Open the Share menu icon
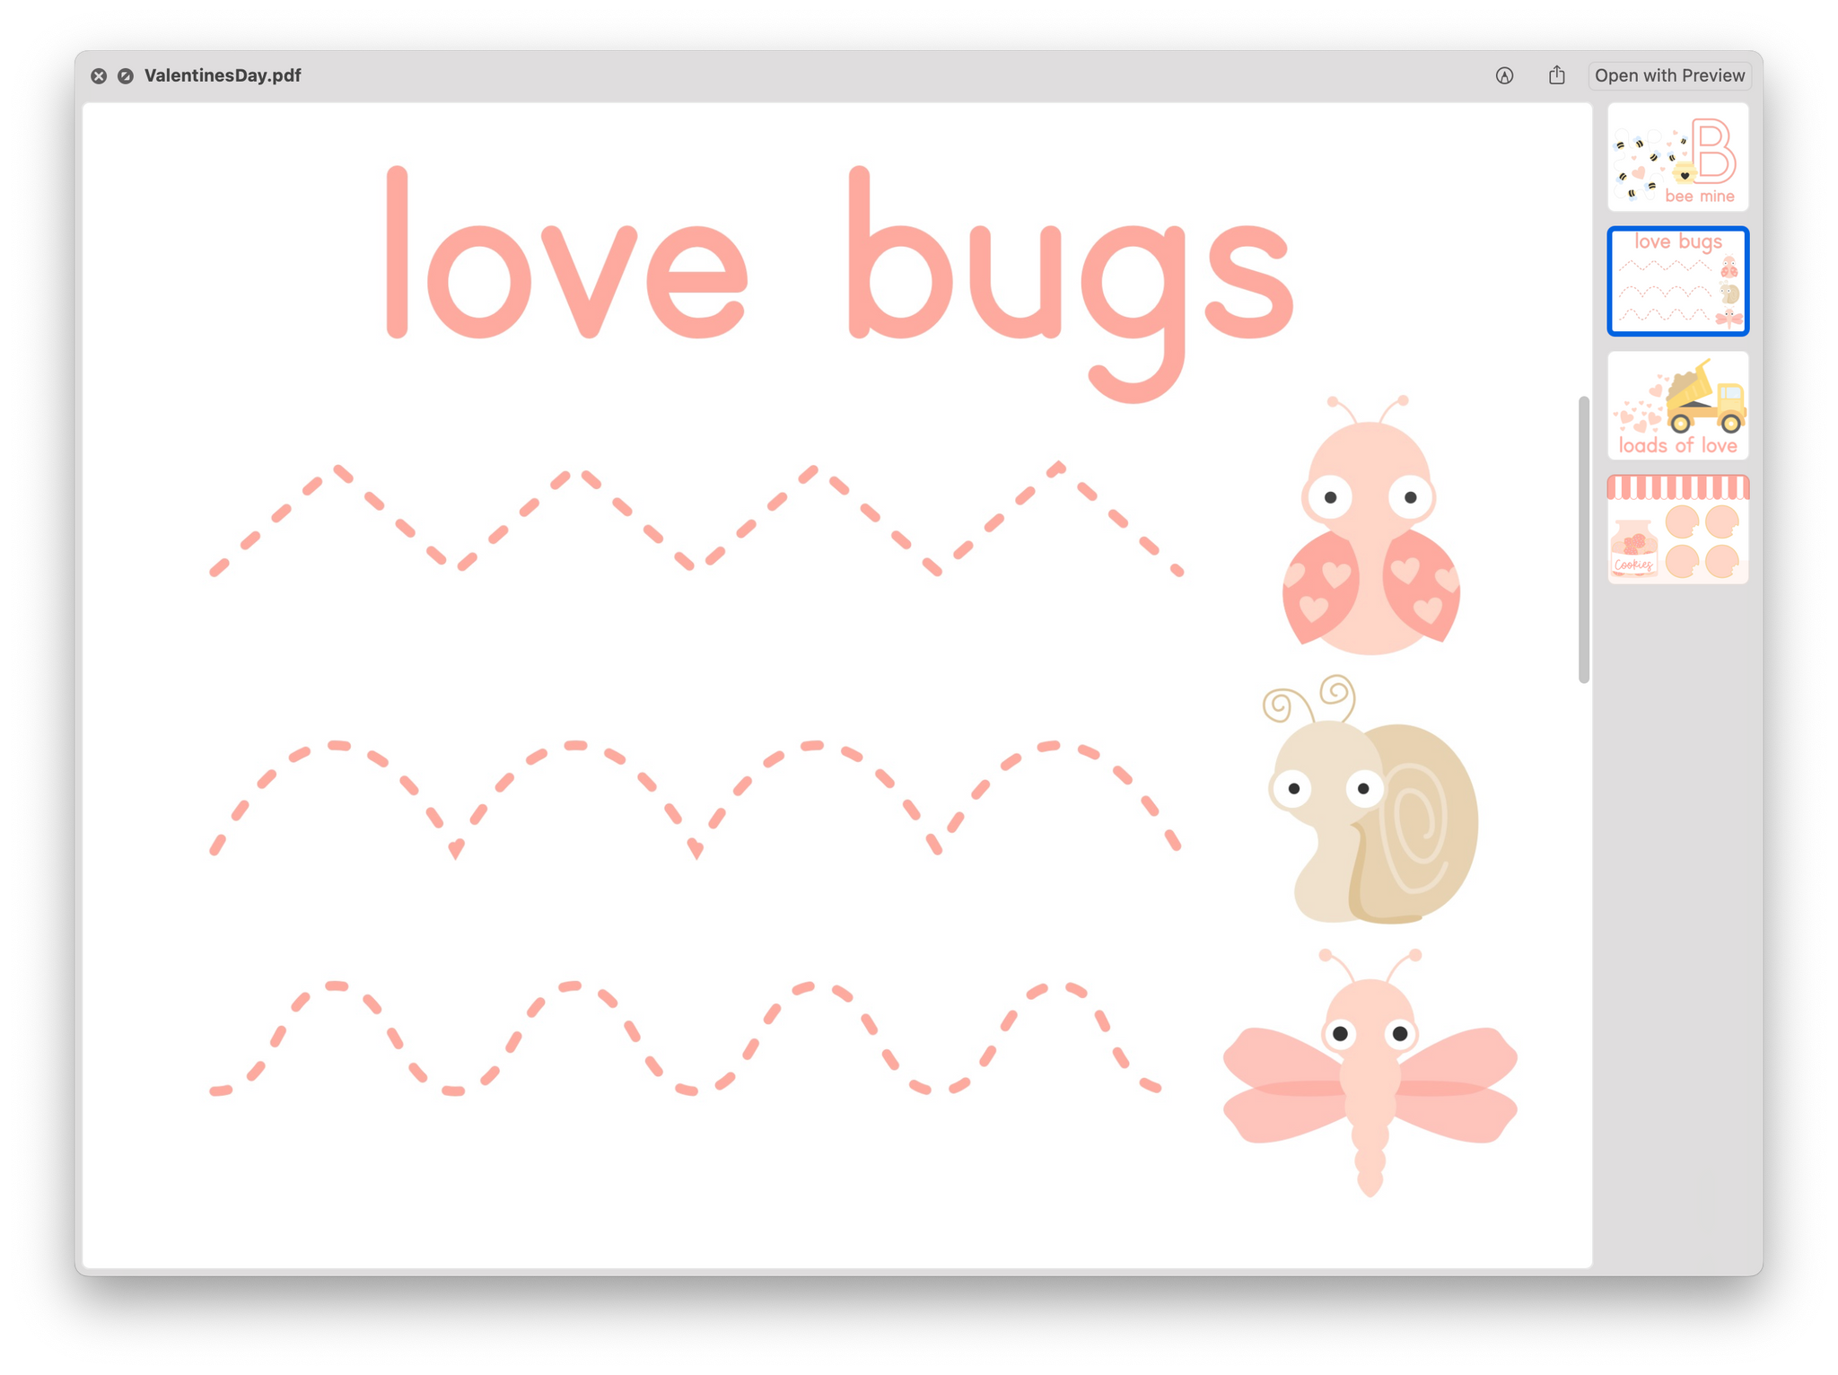This screenshot has height=1375, width=1838. [1556, 76]
